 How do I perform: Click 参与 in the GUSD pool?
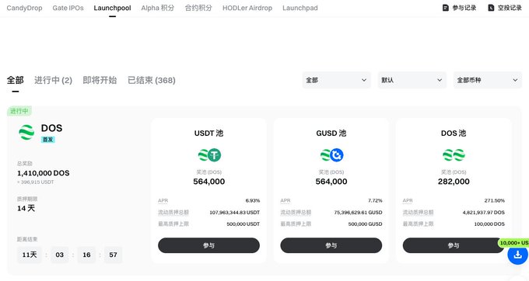(331, 245)
